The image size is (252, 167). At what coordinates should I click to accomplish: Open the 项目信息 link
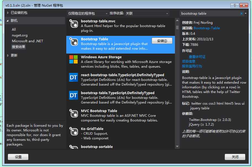tap(188, 61)
